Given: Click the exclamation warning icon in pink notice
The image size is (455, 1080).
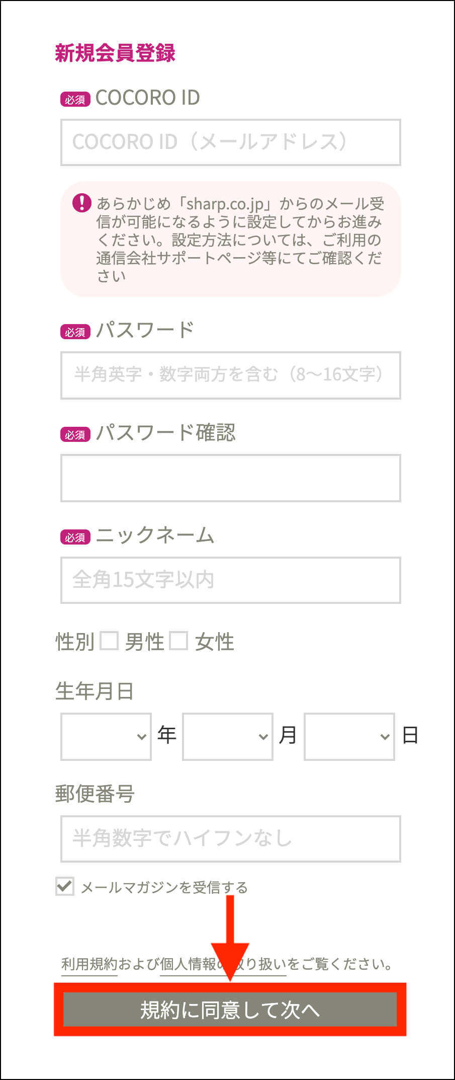Looking at the screenshot, I should coord(82,203).
